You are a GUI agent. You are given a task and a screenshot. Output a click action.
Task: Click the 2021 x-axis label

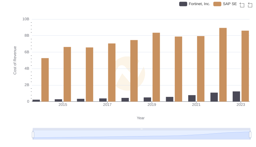196,105
